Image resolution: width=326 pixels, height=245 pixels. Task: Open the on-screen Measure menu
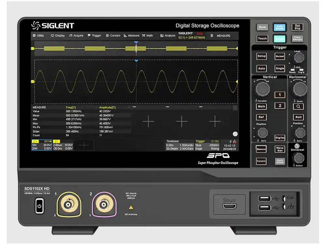132,36
